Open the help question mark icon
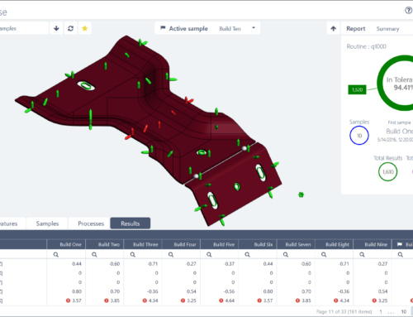413x317 pixels. tap(408, 11)
